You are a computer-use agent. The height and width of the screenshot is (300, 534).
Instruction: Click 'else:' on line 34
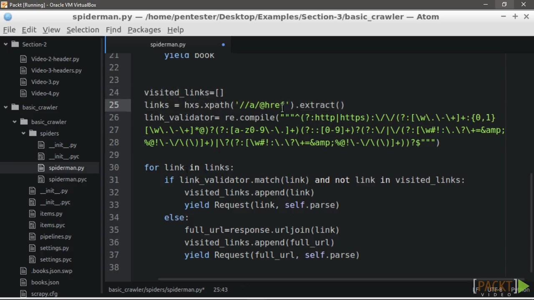pos(176,217)
